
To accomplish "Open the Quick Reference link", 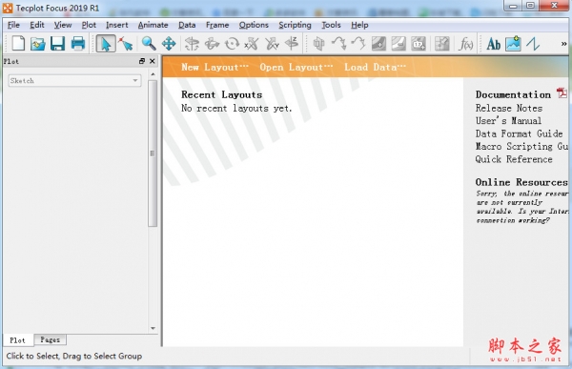I will click(x=514, y=159).
